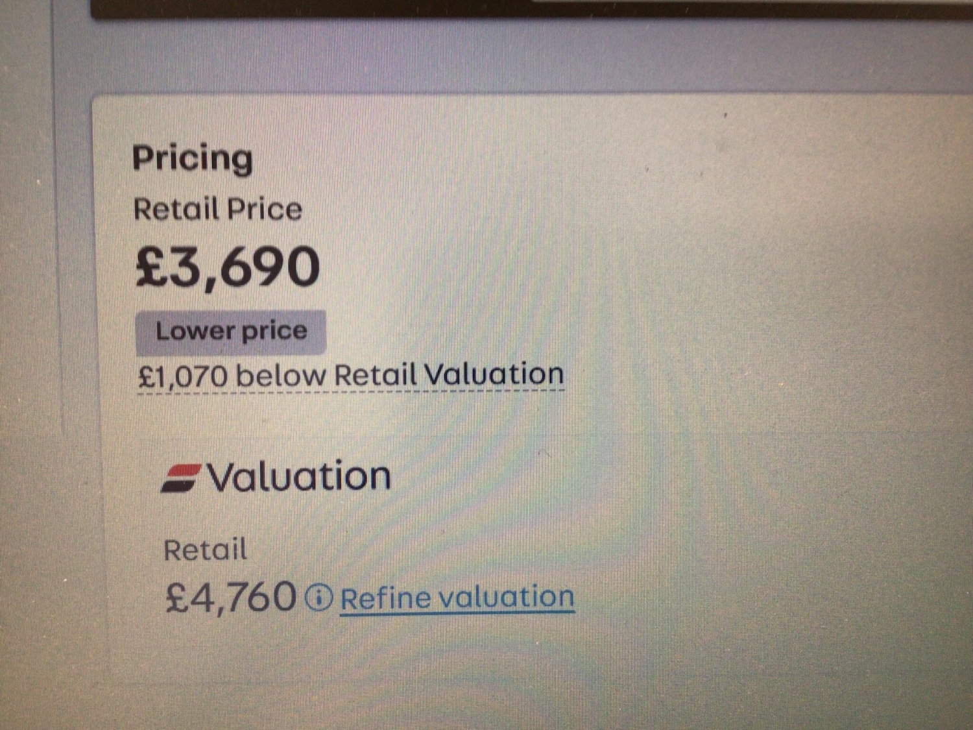Click the £4,760 retail valuation amount

(x=231, y=597)
